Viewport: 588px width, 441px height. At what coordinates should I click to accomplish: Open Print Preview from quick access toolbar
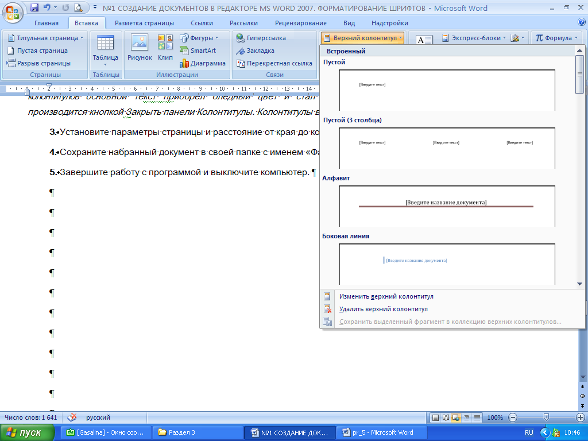pos(78,7)
